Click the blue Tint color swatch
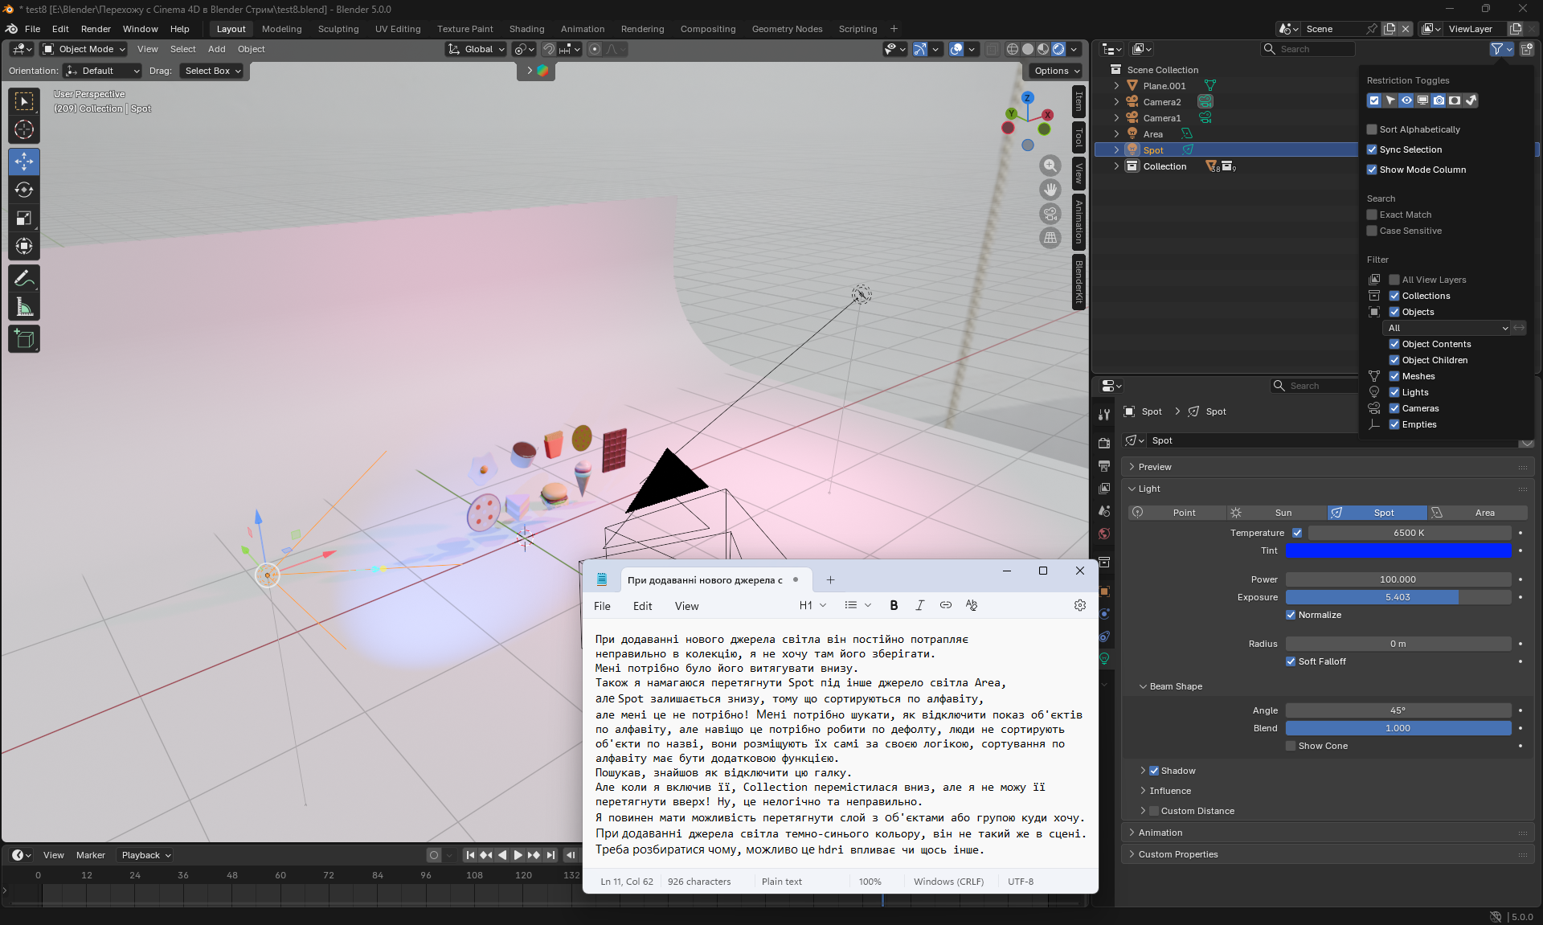 (x=1398, y=550)
